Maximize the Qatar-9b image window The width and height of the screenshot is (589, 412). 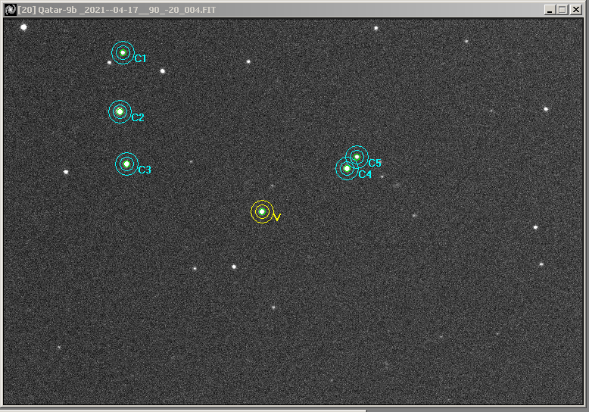click(x=562, y=9)
